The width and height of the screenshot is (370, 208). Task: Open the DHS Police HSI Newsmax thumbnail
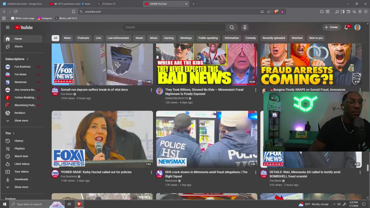coord(207,139)
